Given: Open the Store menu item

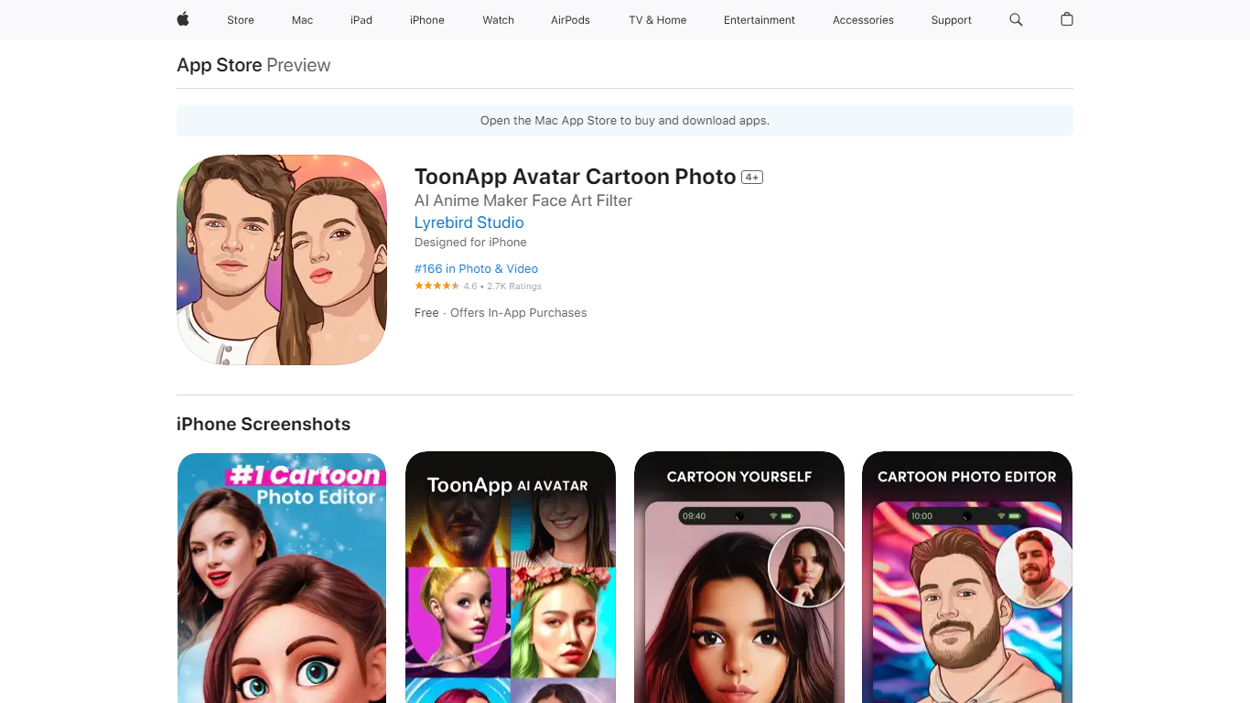Looking at the screenshot, I should (x=241, y=20).
